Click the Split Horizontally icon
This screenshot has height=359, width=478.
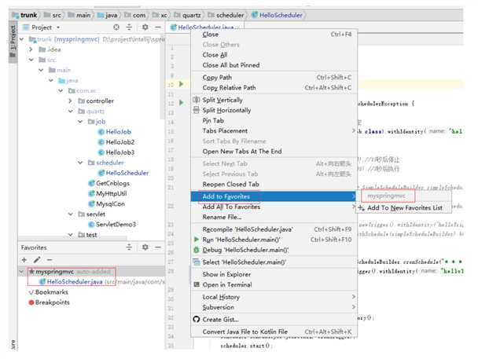point(197,110)
